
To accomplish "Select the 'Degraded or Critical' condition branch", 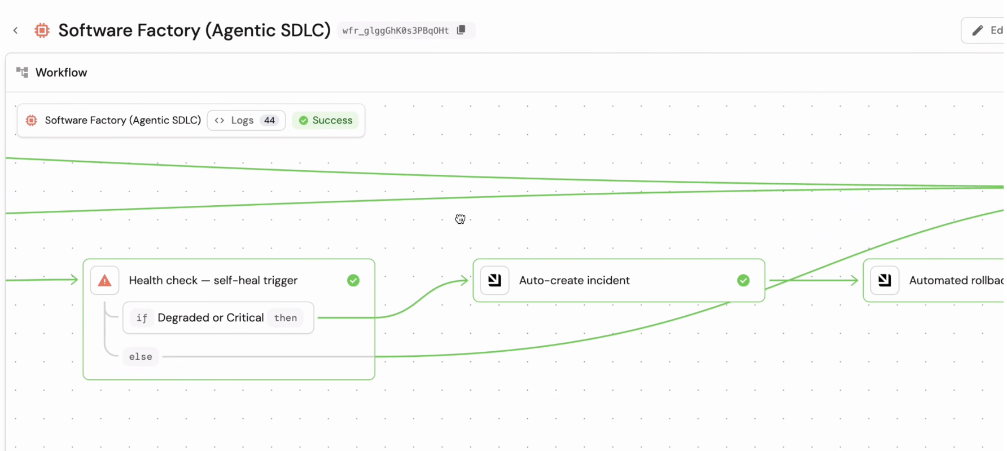I will [x=218, y=318].
